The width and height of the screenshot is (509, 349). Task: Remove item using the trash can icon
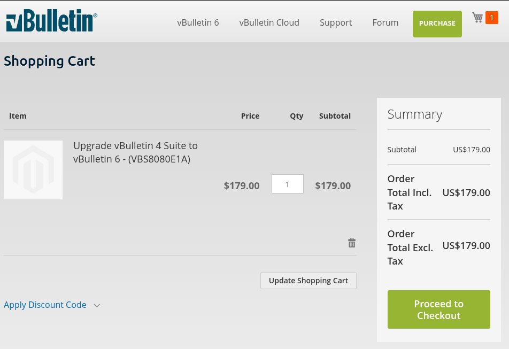(x=352, y=243)
